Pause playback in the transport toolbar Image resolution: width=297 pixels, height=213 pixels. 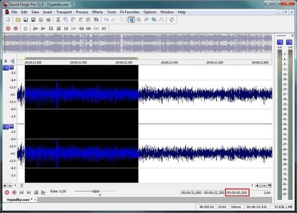point(51,28)
